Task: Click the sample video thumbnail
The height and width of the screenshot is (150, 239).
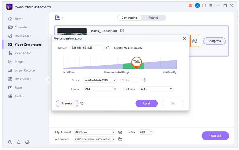Action: click(72, 31)
